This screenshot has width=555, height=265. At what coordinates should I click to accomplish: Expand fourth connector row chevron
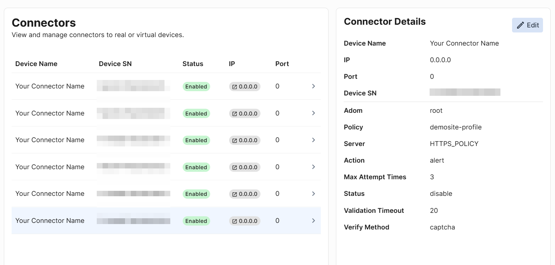click(x=313, y=167)
